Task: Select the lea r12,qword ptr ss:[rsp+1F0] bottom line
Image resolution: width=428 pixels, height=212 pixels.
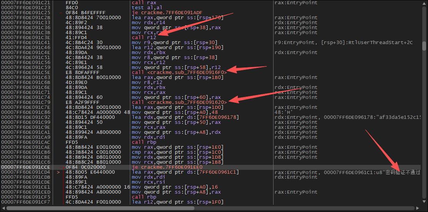Action: pyautogui.click(x=178, y=202)
